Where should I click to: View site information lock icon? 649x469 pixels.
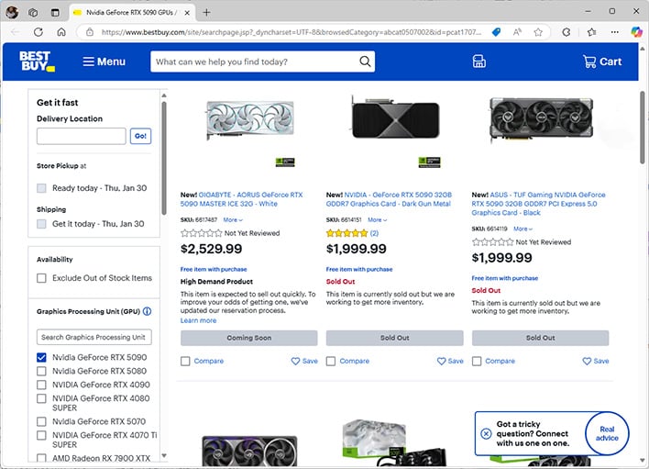pos(90,32)
